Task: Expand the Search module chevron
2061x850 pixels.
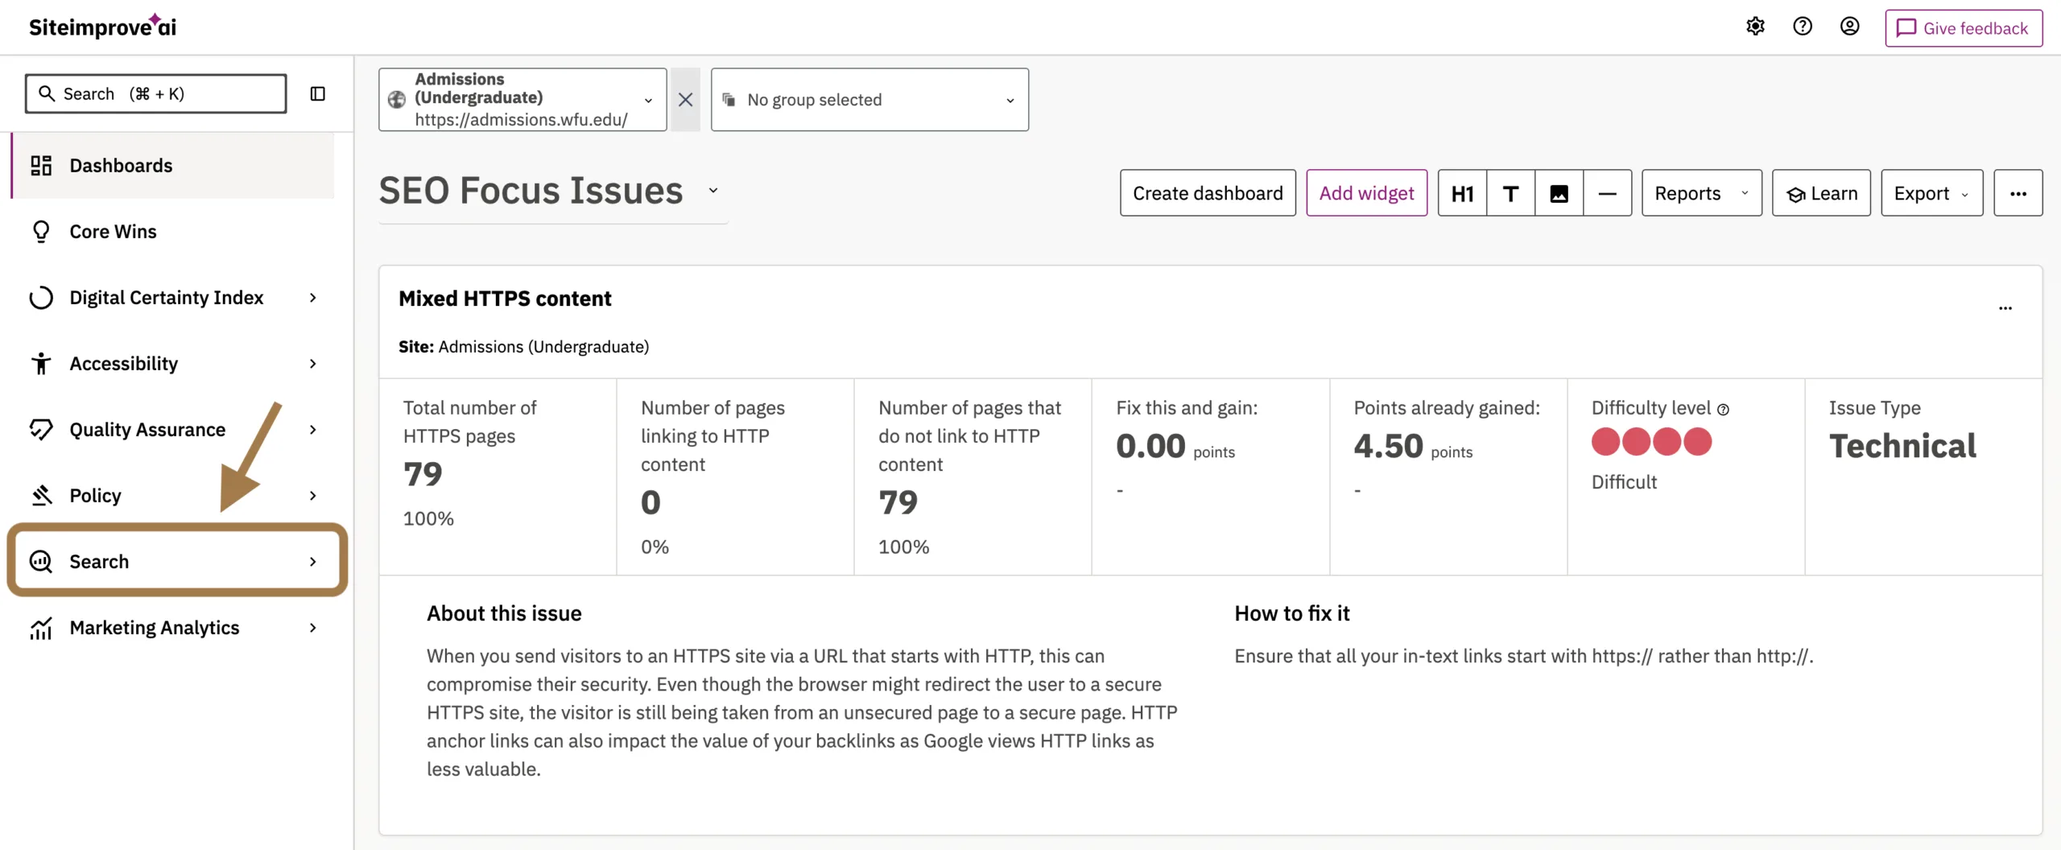Action: point(313,562)
